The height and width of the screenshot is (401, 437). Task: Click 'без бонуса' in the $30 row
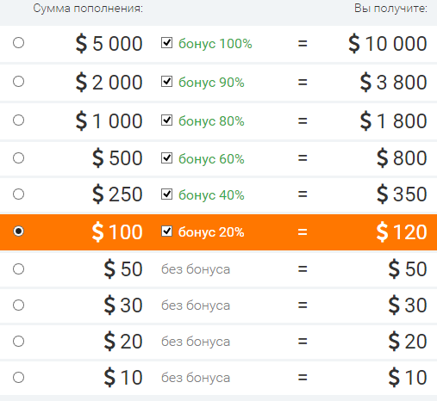196,305
